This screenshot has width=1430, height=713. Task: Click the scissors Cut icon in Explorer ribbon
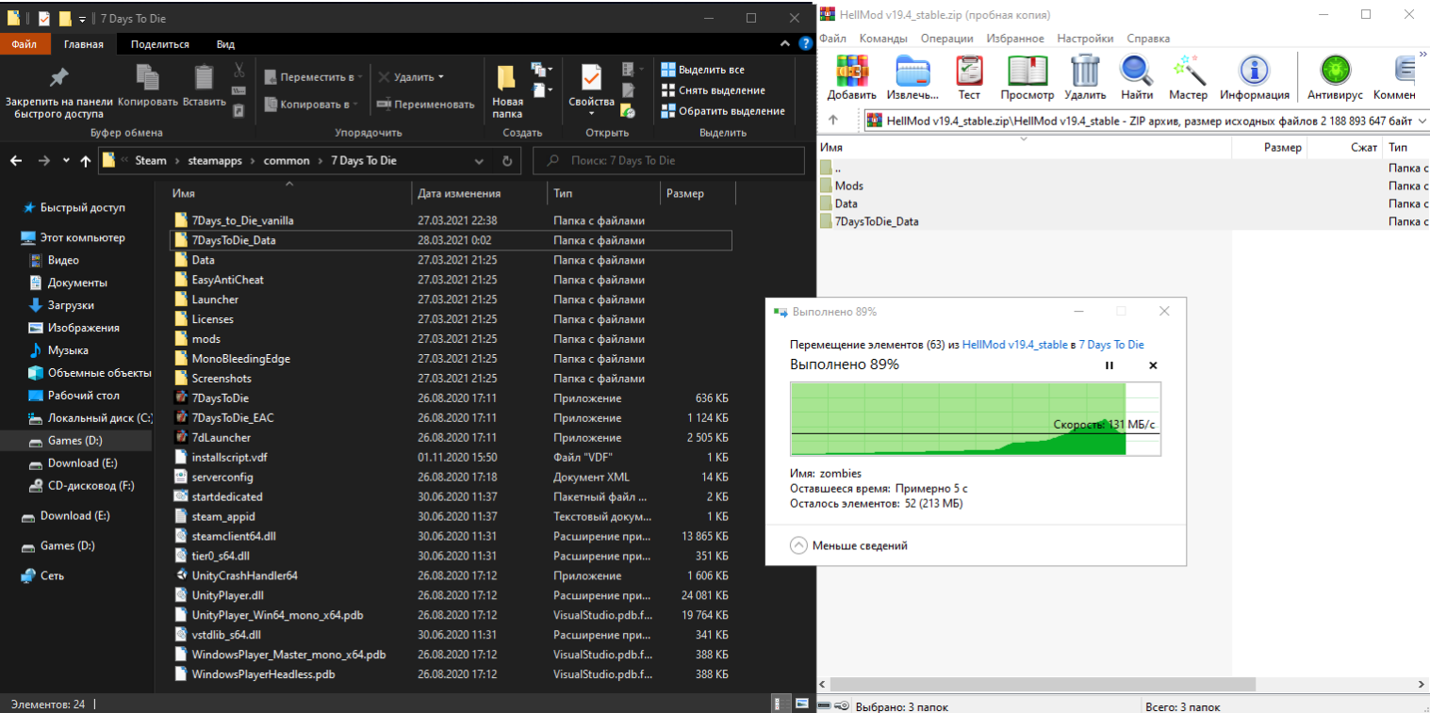(239, 70)
